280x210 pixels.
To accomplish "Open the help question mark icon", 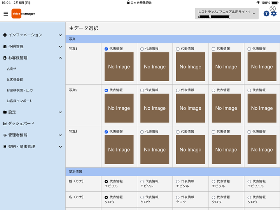I will pyautogui.click(x=266, y=14).
